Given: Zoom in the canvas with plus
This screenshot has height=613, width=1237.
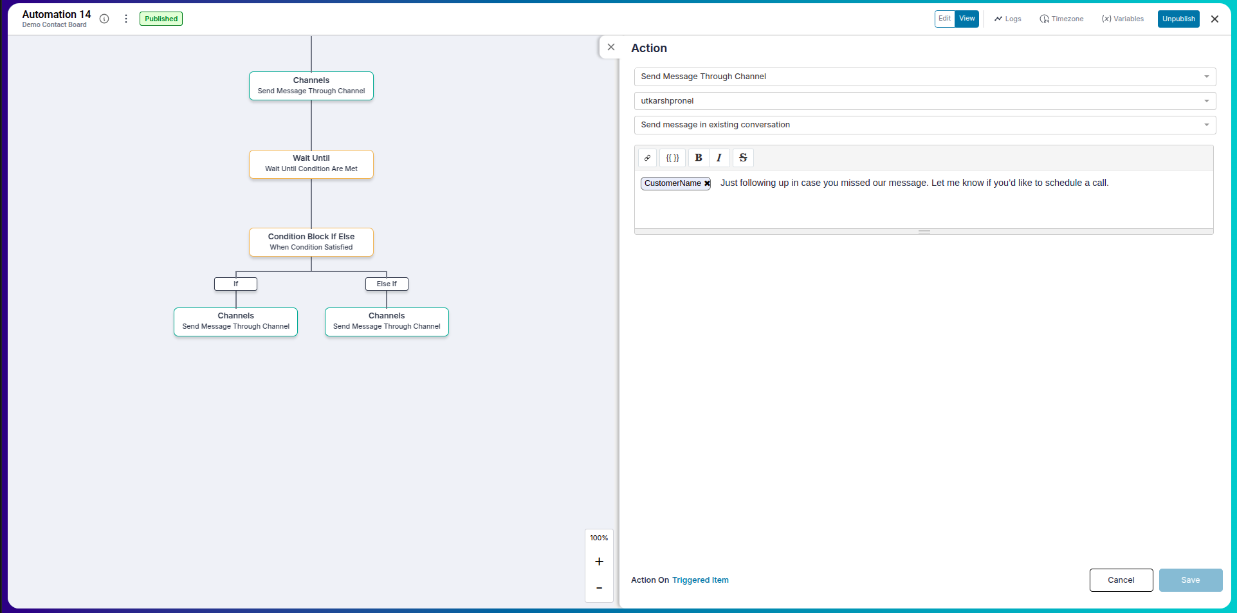Looking at the screenshot, I should tap(599, 562).
